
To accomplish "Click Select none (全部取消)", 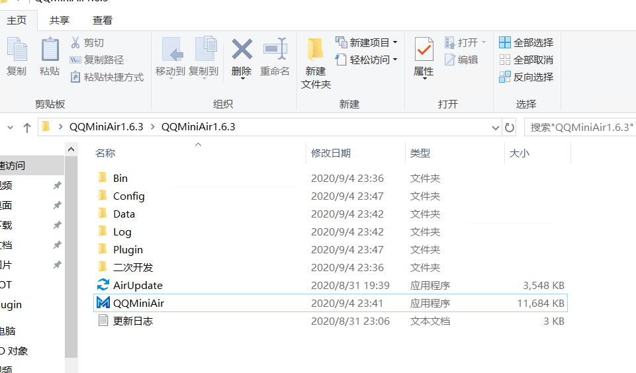I will 526,60.
